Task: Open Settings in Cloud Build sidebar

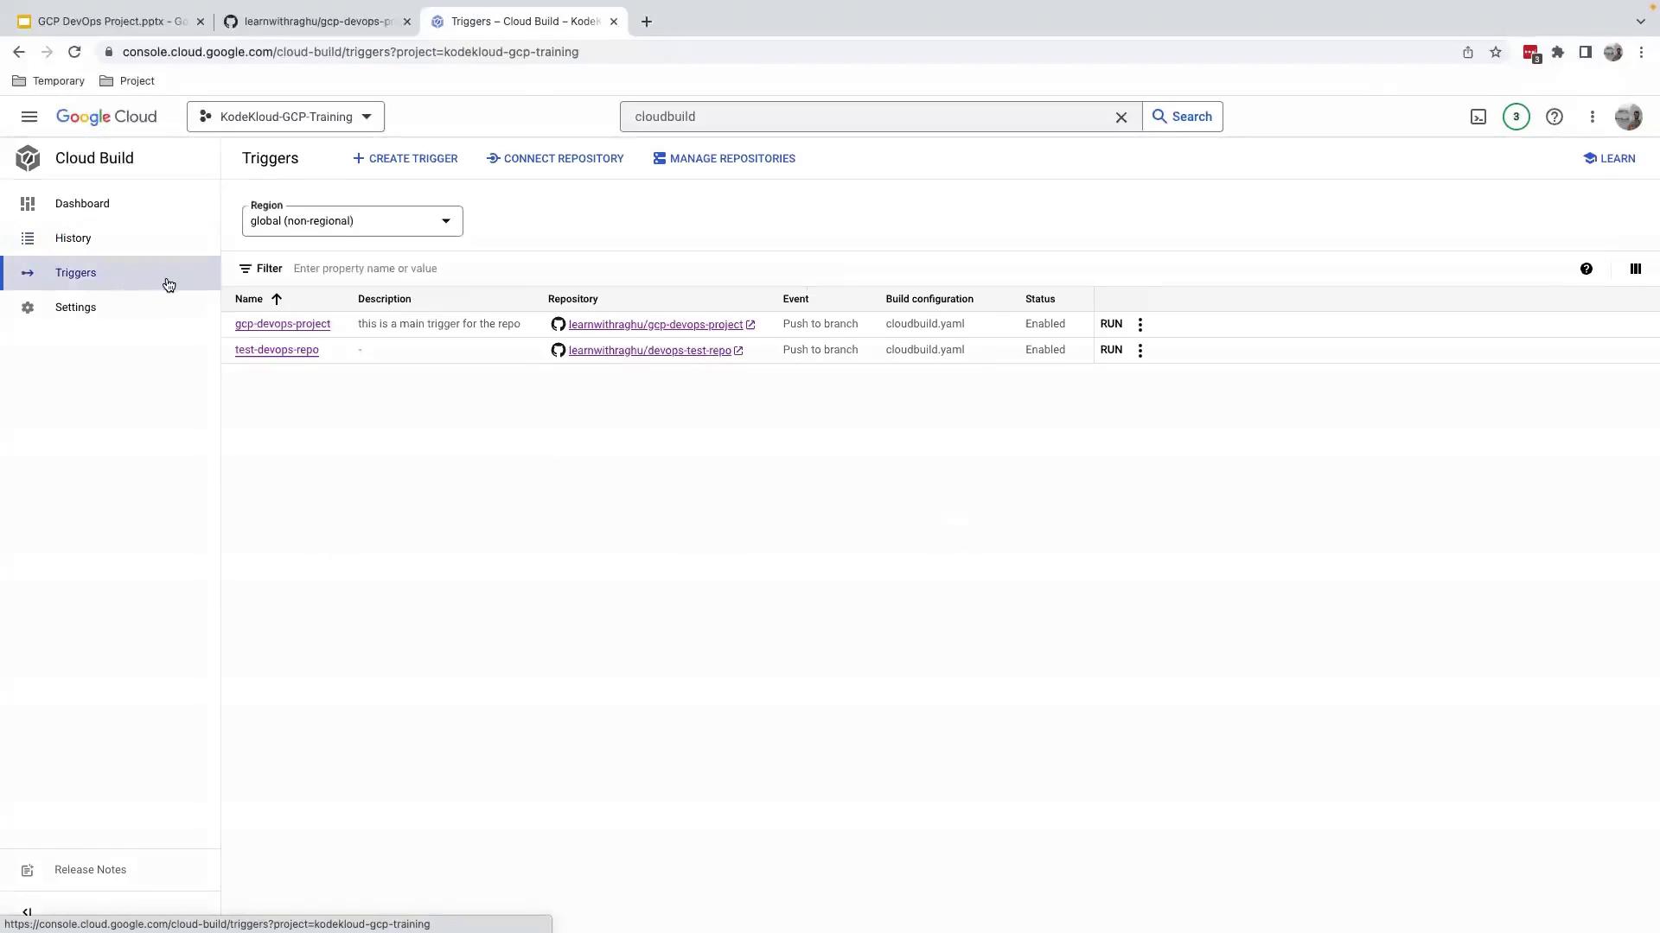Action: click(x=75, y=308)
